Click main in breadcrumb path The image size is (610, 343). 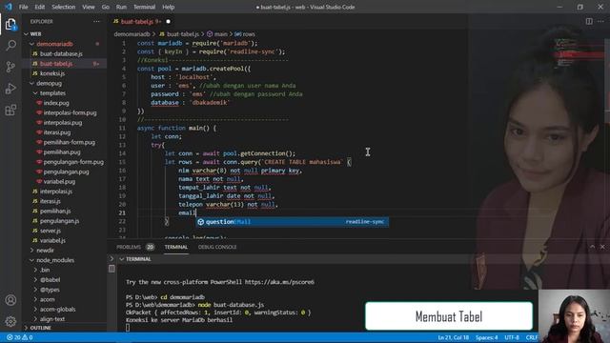pyautogui.click(x=220, y=34)
